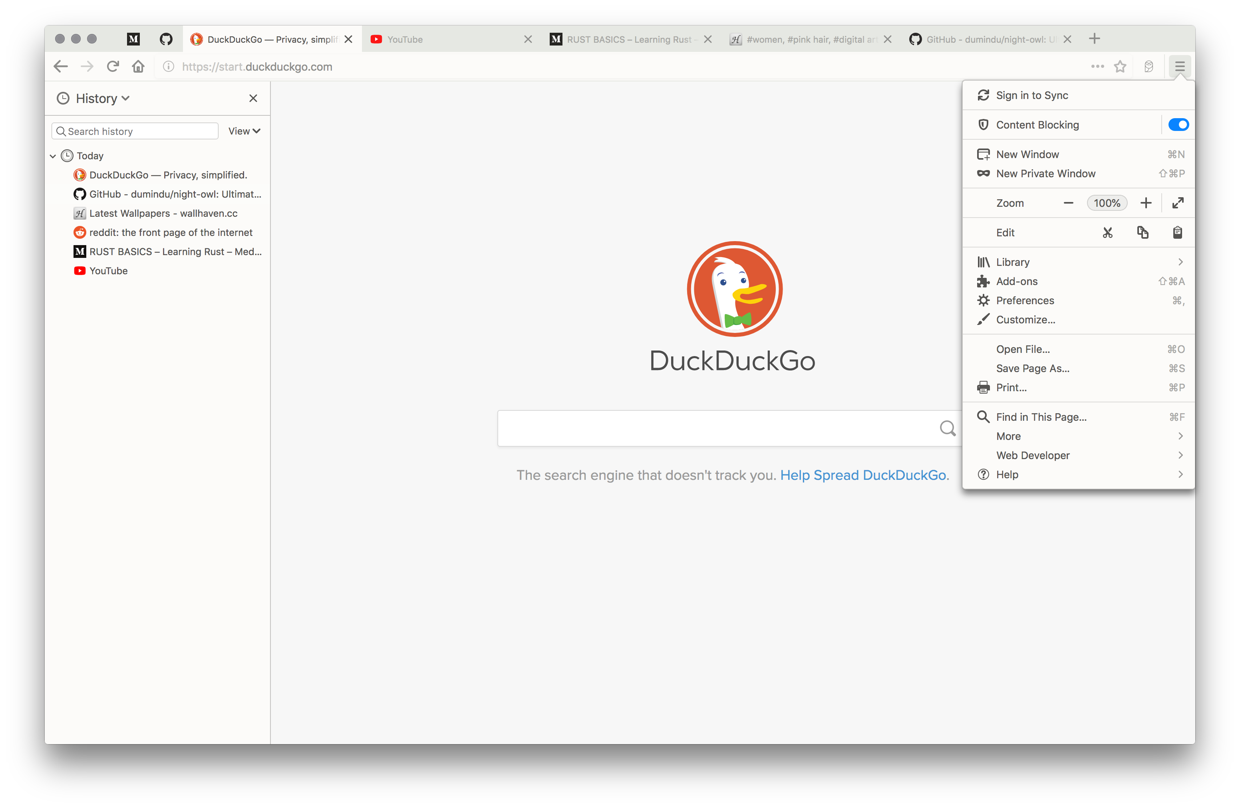Bookmark this page with star icon
The width and height of the screenshot is (1240, 808).
1120,67
